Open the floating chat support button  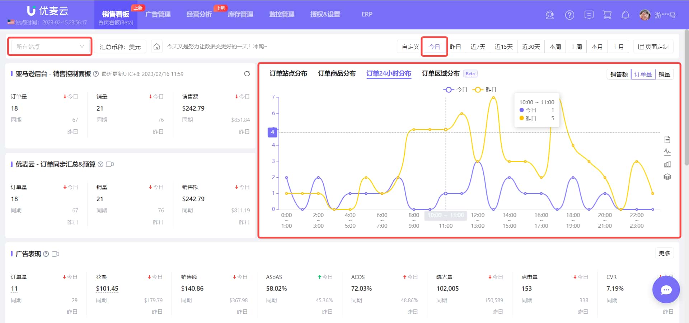tap(666, 290)
